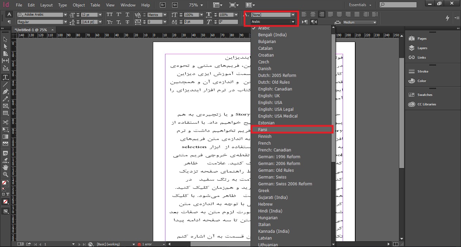Switch to paragraph formatting controls (¶)

point(9,22)
